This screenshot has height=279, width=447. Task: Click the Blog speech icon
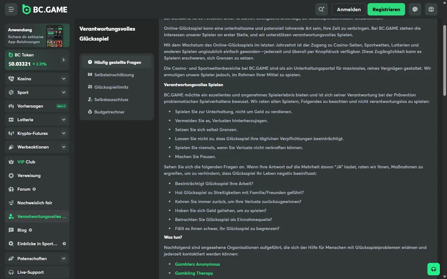[x=11, y=230]
